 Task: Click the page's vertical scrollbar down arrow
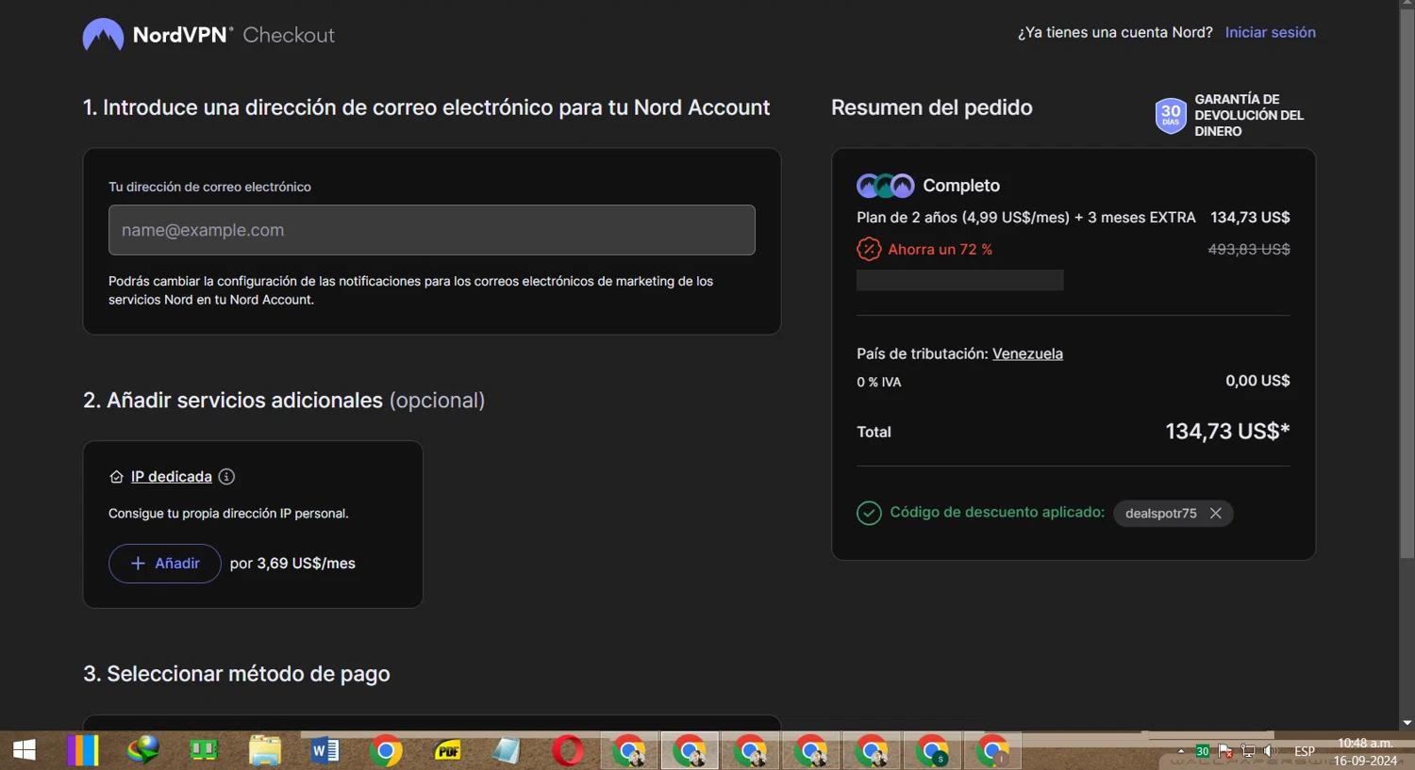[1407, 723]
